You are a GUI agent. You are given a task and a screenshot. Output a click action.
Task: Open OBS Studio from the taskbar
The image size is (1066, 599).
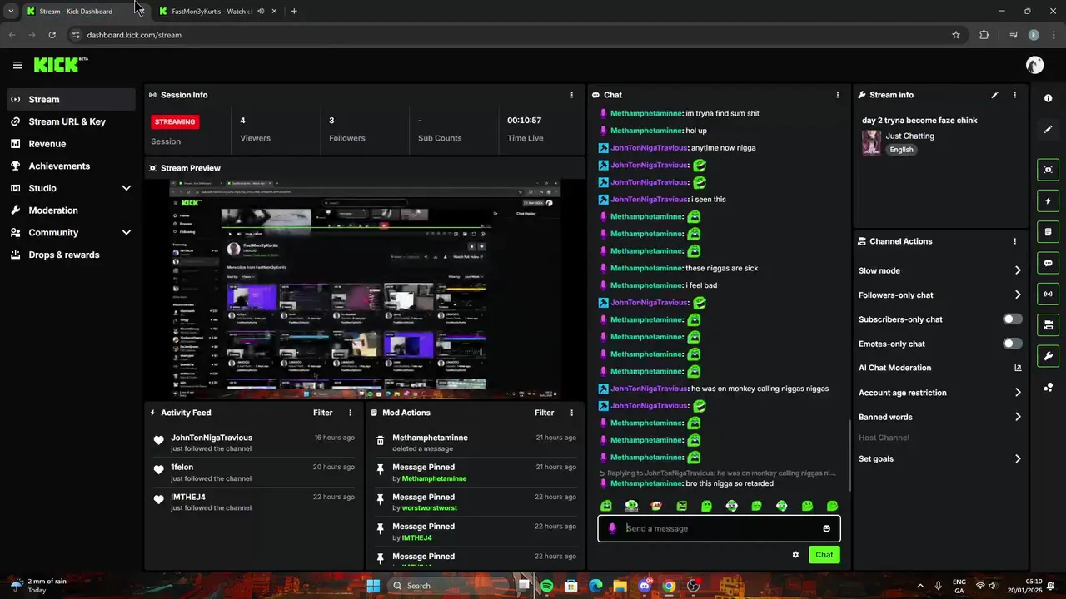tap(693, 586)
